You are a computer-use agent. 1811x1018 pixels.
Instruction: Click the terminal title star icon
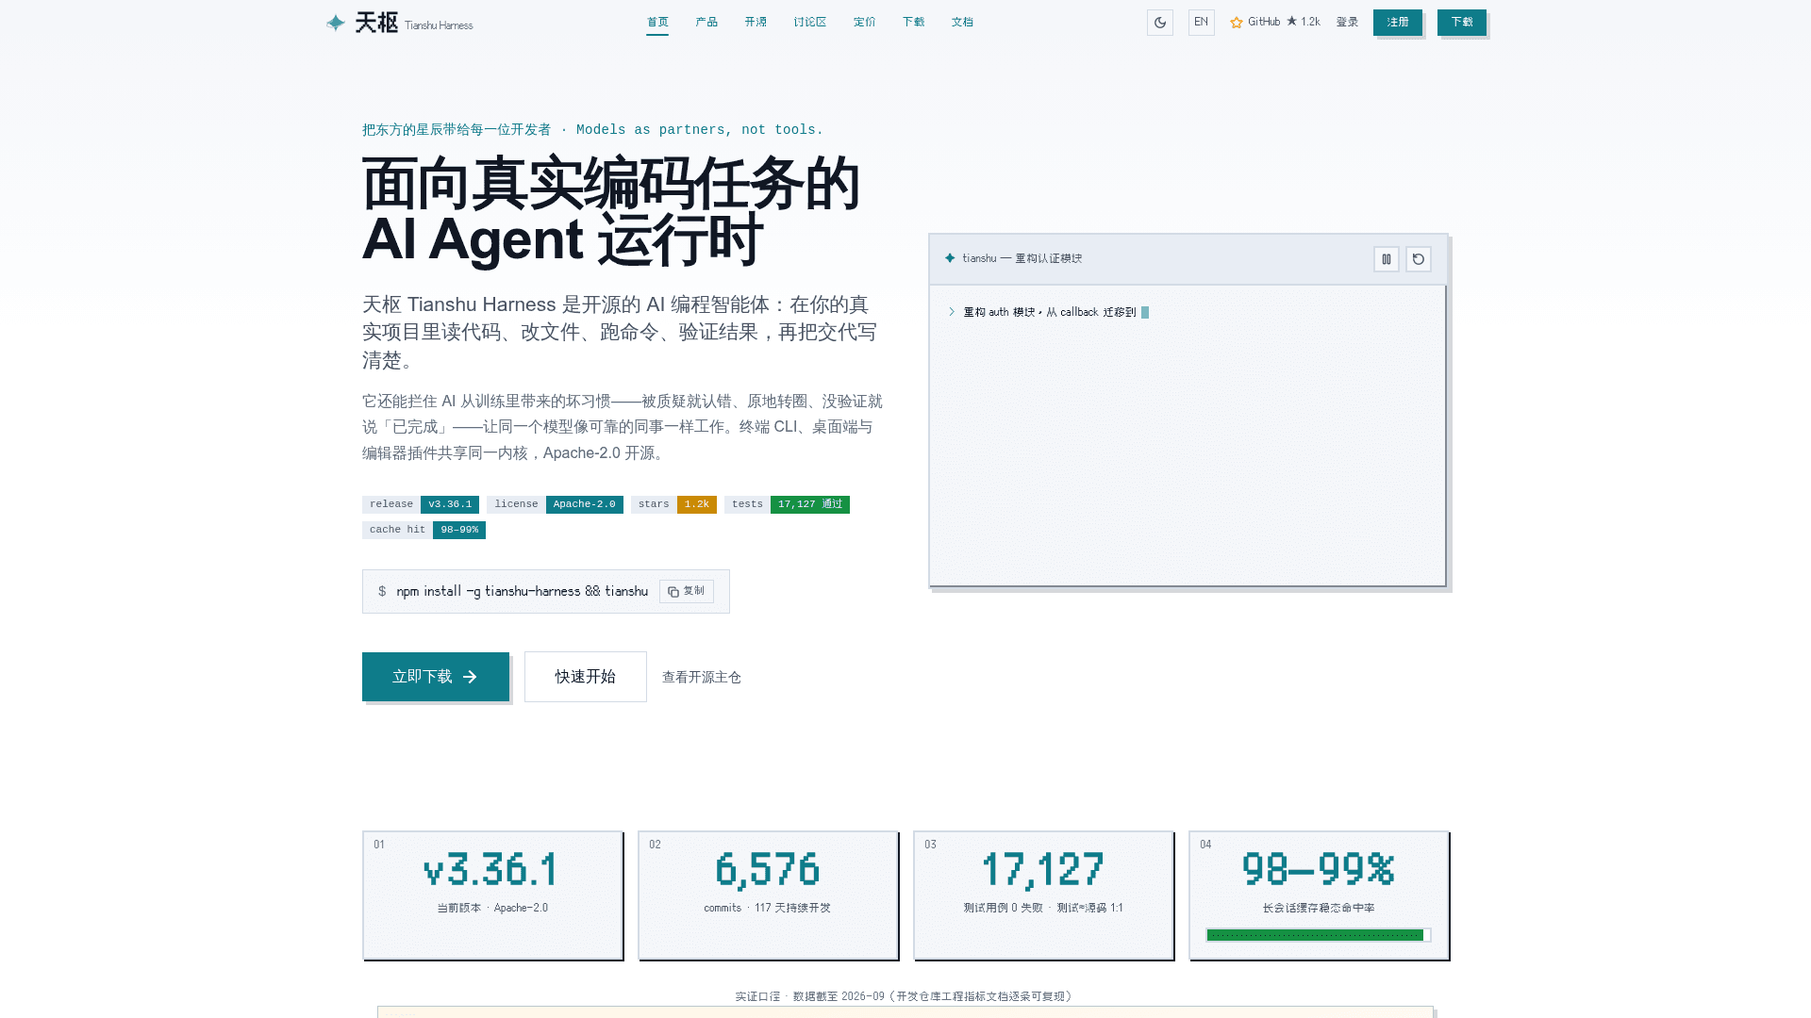click(950, 258)
